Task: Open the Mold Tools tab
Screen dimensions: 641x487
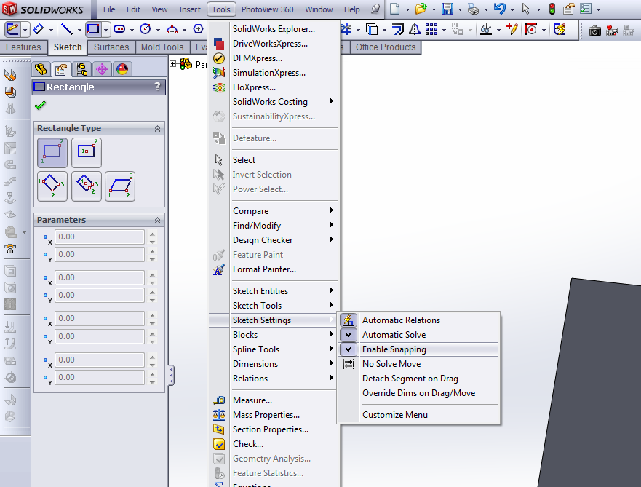Action: click(162, 47)
